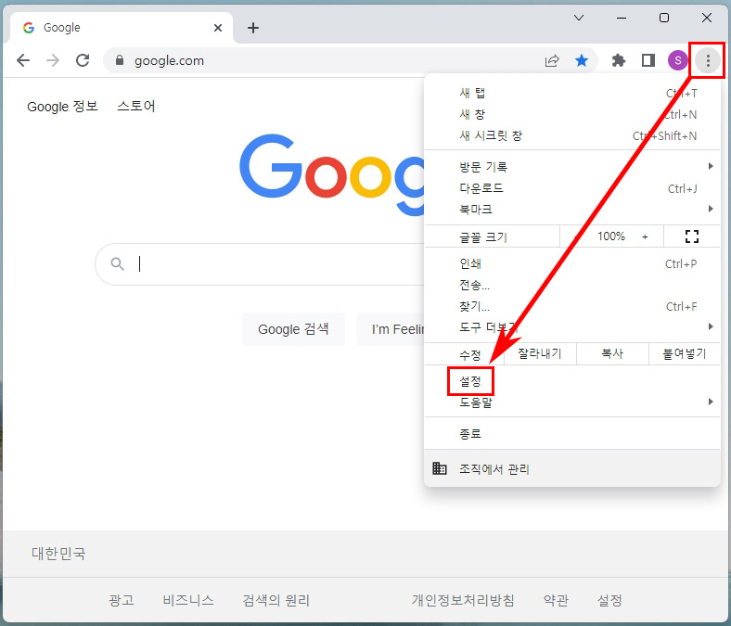Open the tab search chevron
The width and height of the screenshot is (731, 626).
(579, 18)
